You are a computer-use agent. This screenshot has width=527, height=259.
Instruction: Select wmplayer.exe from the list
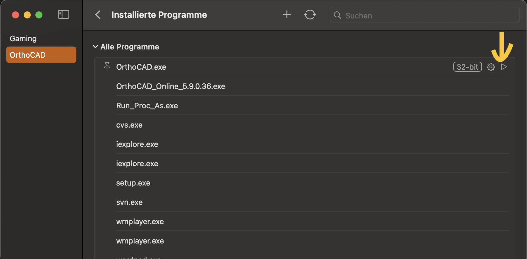(x=140, y=222)
